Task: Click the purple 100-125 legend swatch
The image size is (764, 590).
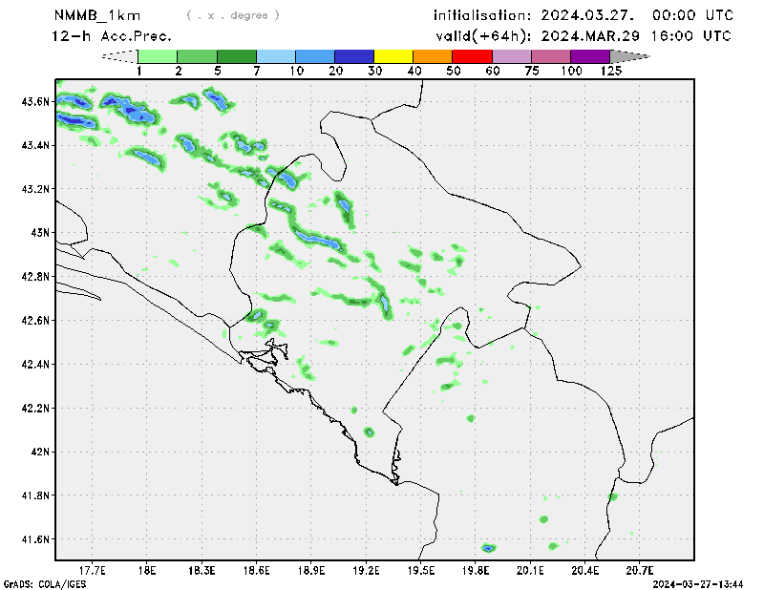Action: click(x=590, y=56)
